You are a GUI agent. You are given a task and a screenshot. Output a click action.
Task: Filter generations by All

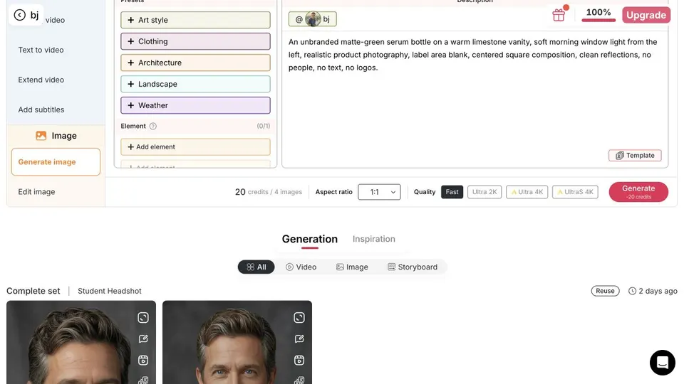pyautogui.click(x=256, y=267)
